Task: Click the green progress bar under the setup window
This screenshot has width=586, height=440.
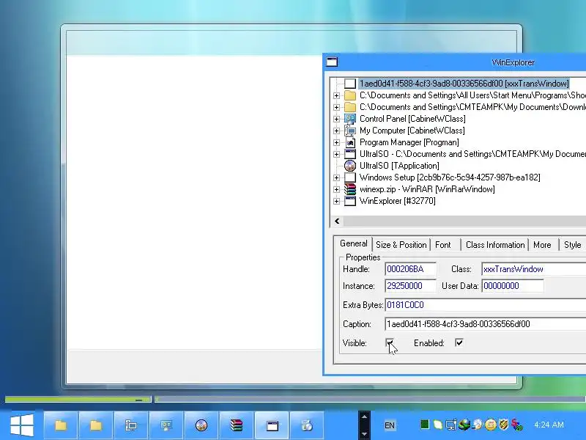Action: pos(78,399)
